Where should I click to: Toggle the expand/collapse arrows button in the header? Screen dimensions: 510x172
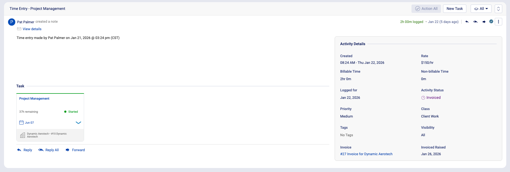(x=498, y=9)
